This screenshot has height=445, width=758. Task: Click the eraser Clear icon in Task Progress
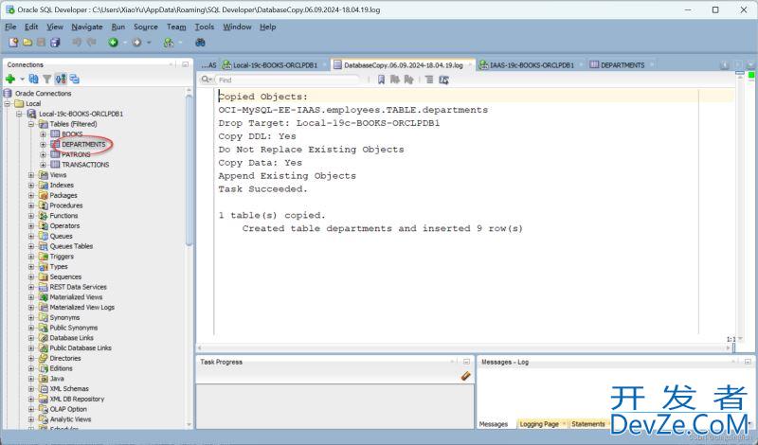tap(465, 376)
